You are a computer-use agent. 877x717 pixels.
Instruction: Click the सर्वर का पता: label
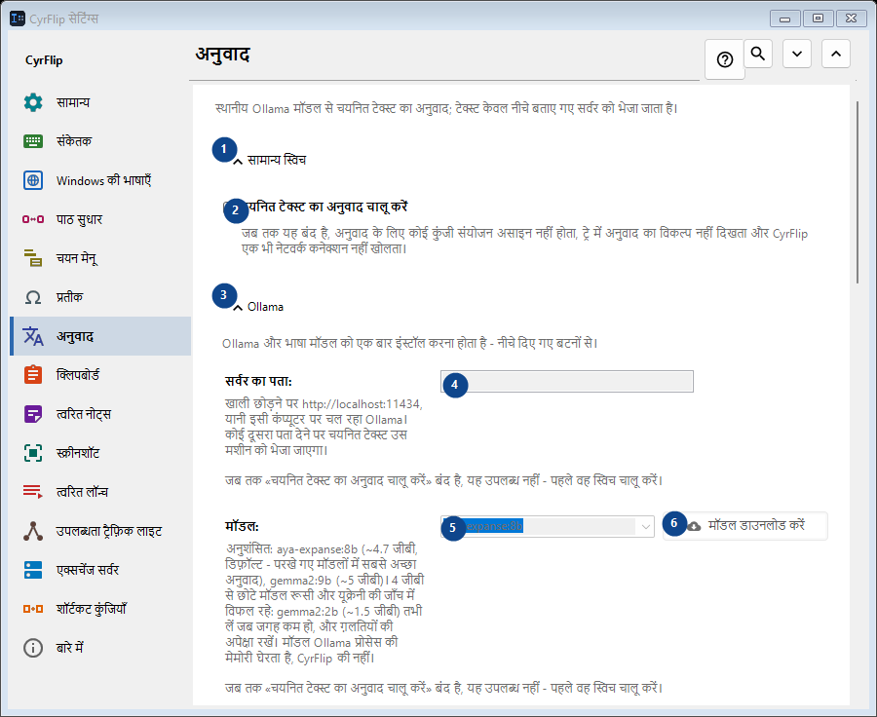point(258,382)
